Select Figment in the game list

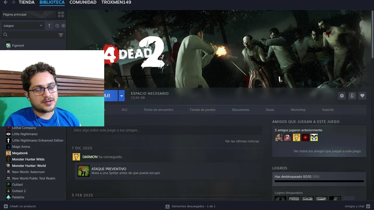tap(18, 45)
